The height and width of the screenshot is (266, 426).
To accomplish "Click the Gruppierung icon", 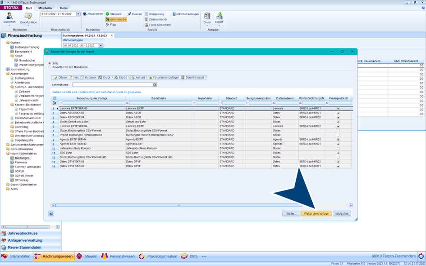I will coord(147,14).
